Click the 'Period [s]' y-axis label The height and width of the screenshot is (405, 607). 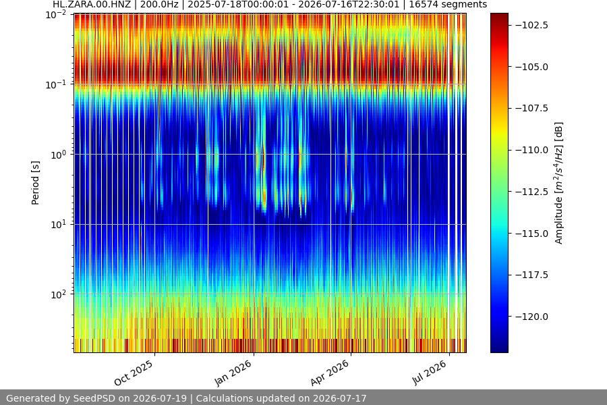click(35, 183)
